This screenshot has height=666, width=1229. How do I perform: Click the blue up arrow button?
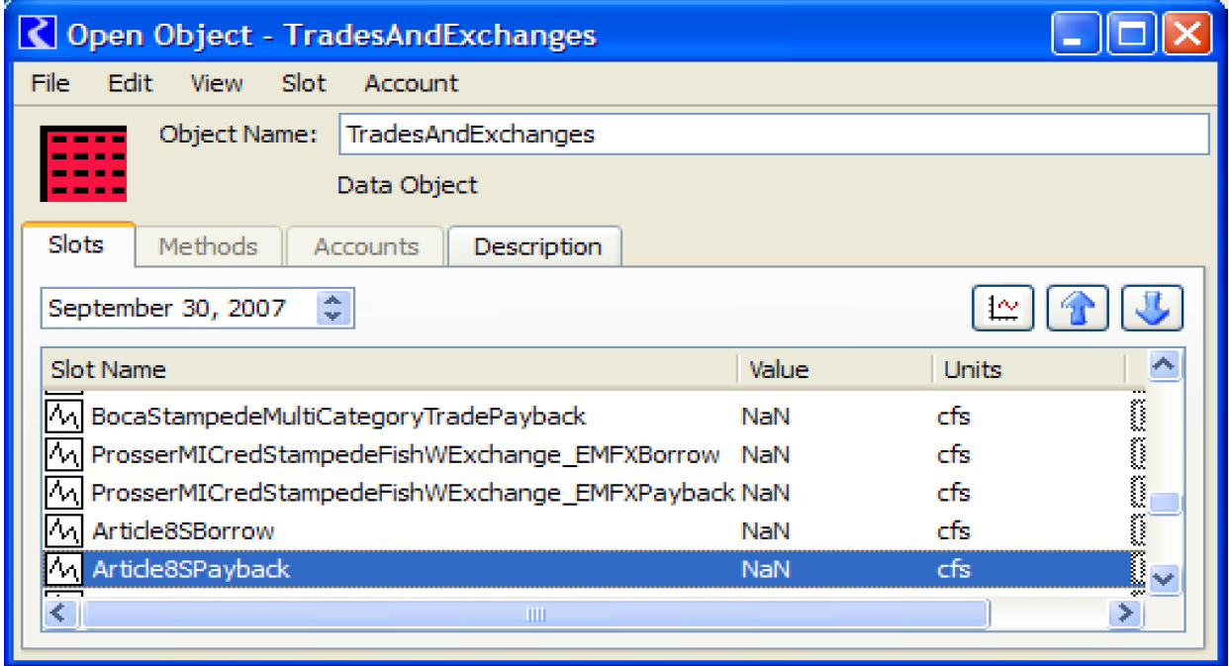point(1078,309)
